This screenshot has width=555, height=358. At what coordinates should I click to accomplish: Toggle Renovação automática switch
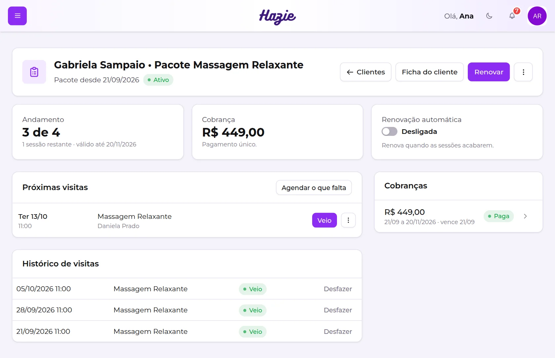[389, 132]
